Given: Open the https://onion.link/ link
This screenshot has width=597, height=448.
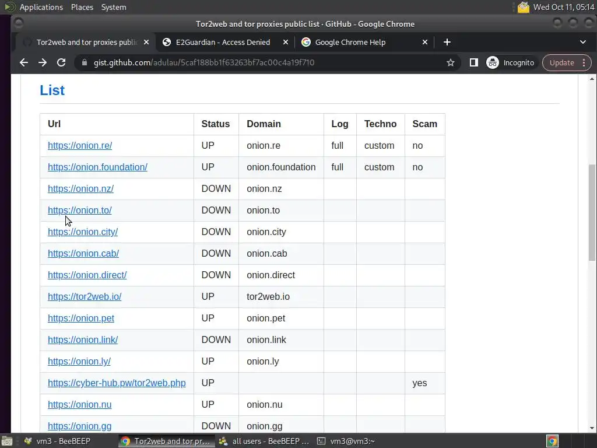Looking at the screenshot, I should pos(83,340).
